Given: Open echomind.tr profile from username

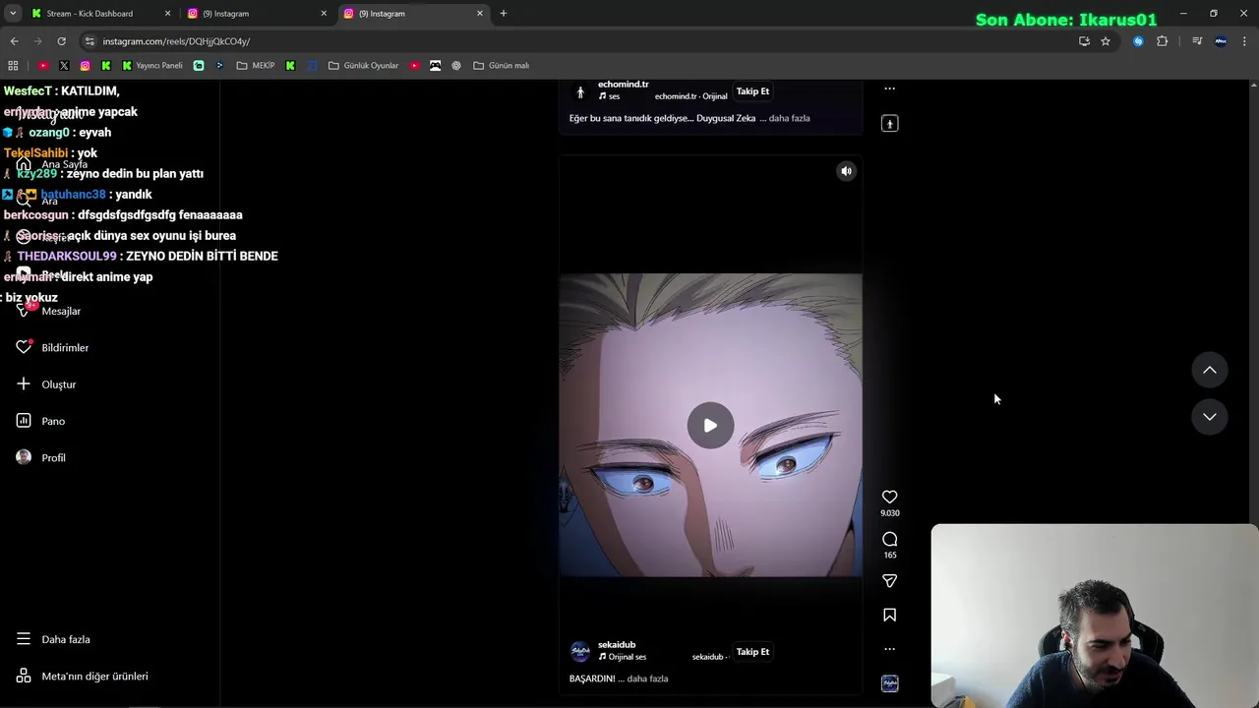Looking at the screenshot, I should [x=623, y=85].
